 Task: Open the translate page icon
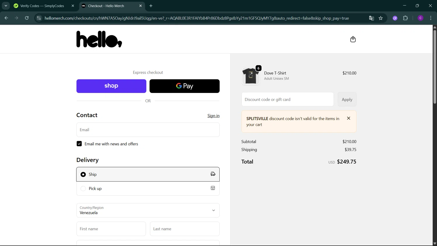(371, 18)
